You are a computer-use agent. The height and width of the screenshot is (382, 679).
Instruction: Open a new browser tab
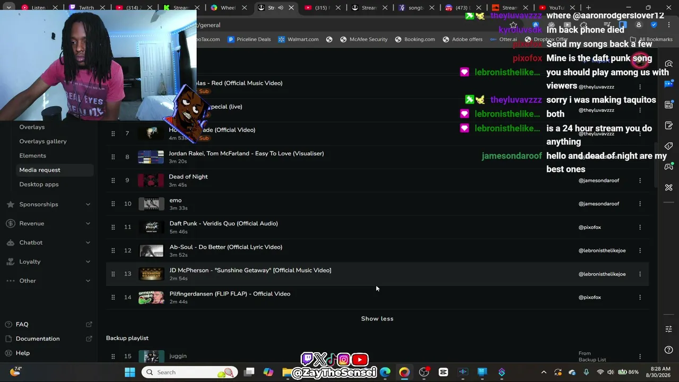tap(588, 7)
